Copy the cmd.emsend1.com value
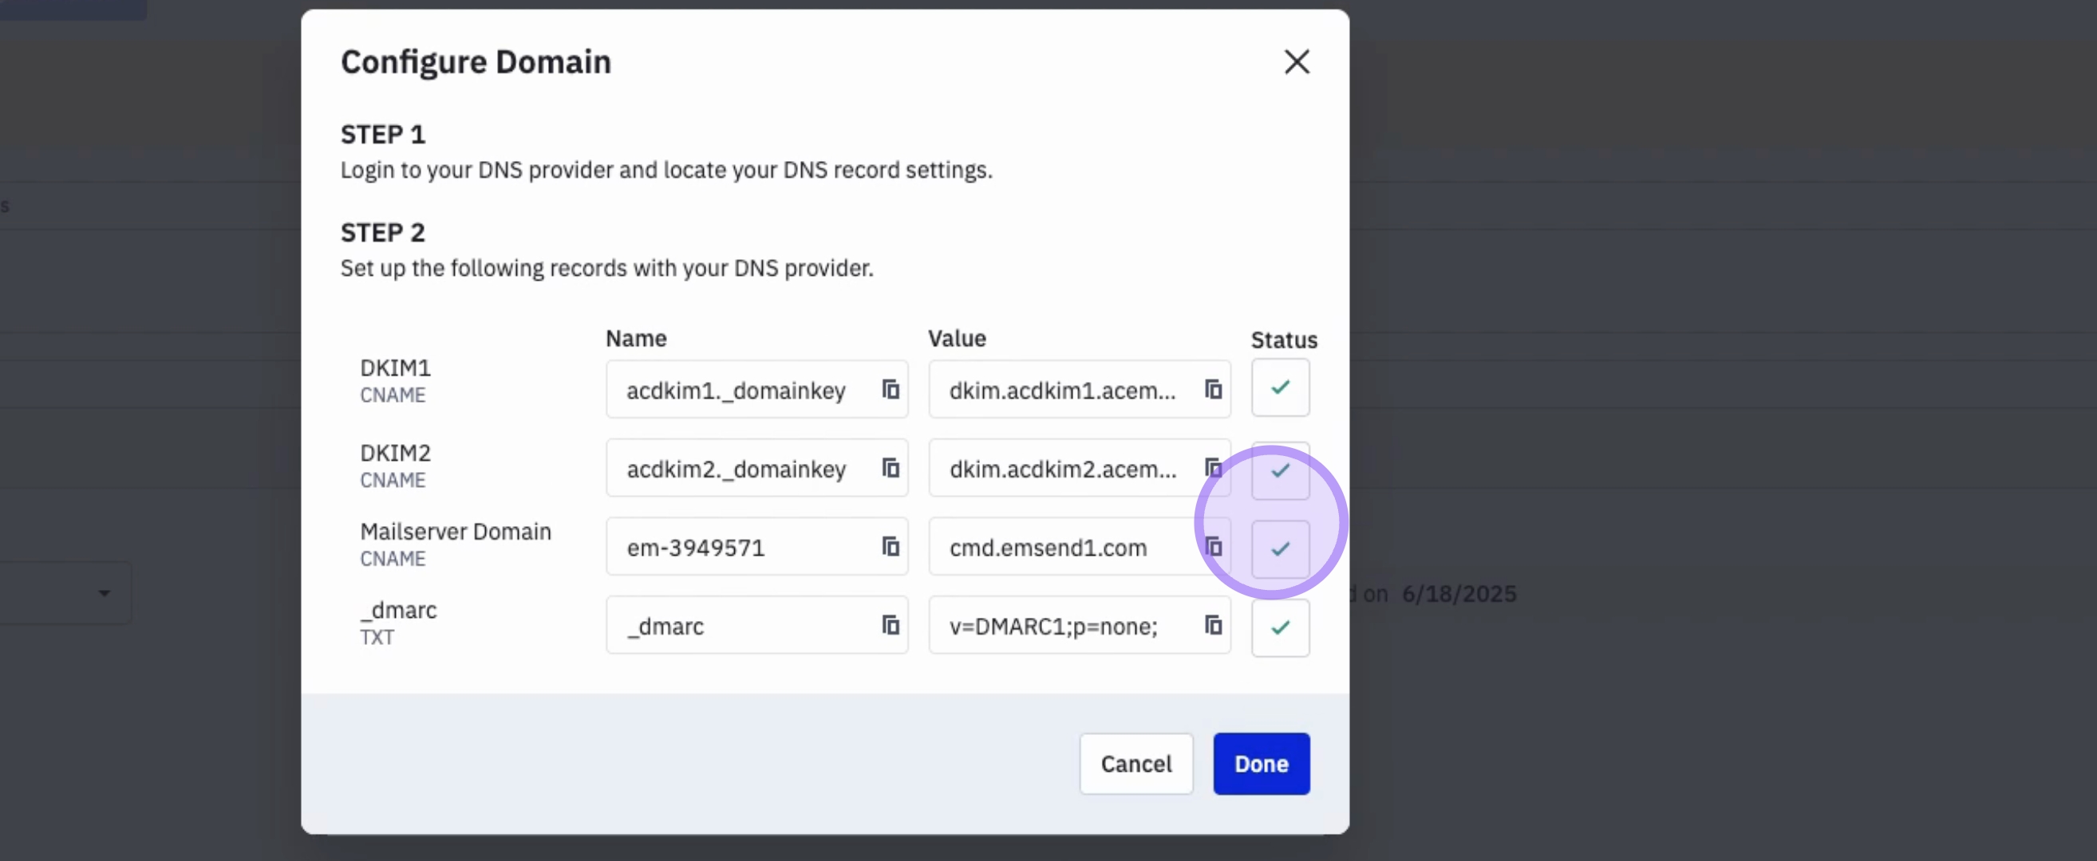Screen dimensions: 2097x861 click(x=1213, y=546)
